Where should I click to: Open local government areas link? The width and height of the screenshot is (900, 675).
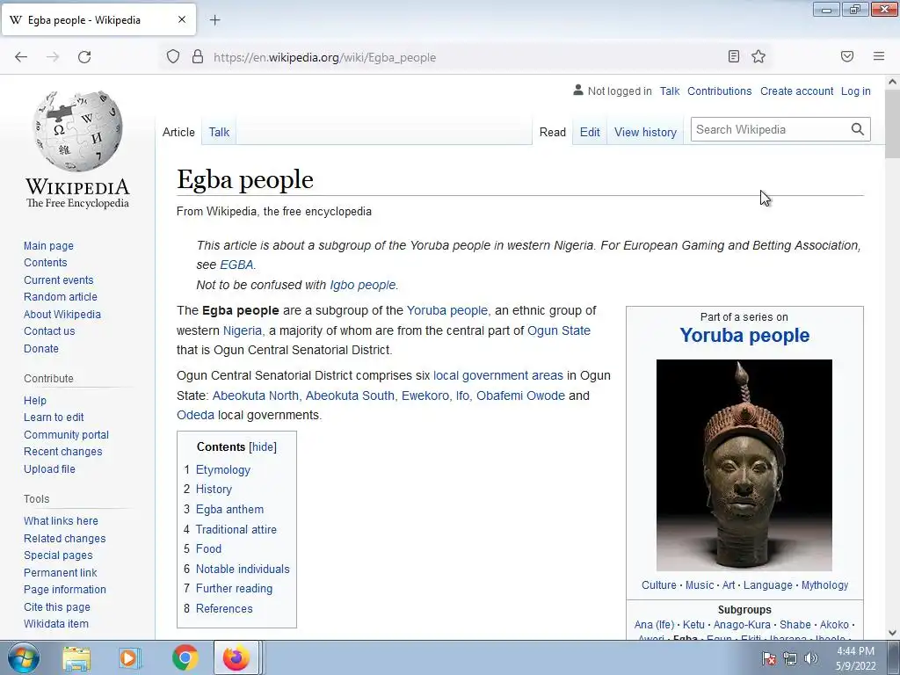click(497, 375)
